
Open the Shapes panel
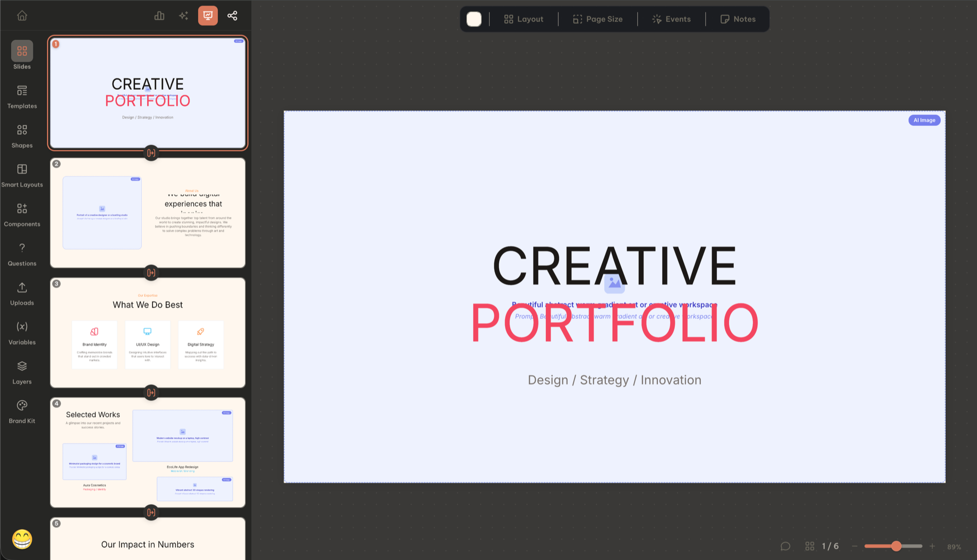tap(22, 136)
